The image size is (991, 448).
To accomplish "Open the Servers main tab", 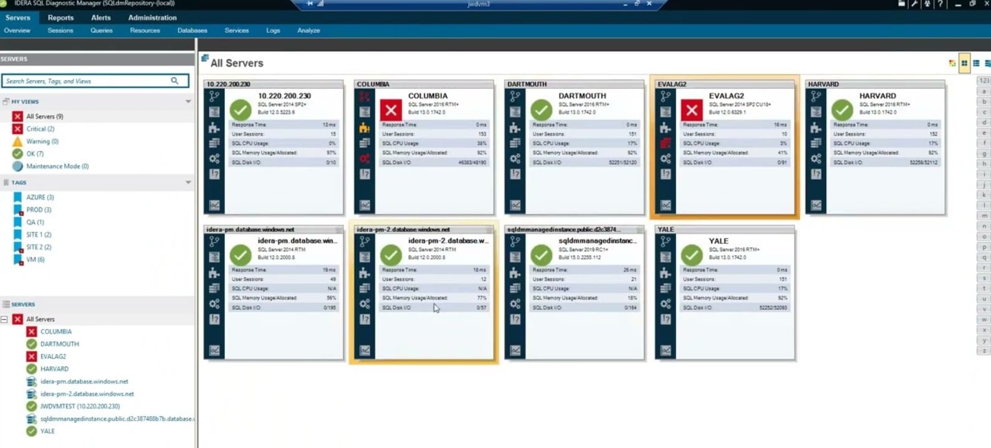I will (x=18, y=17).
